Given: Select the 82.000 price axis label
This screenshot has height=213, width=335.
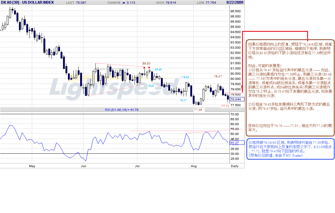Looking at the screenshot, I should (x=236, y=58).
